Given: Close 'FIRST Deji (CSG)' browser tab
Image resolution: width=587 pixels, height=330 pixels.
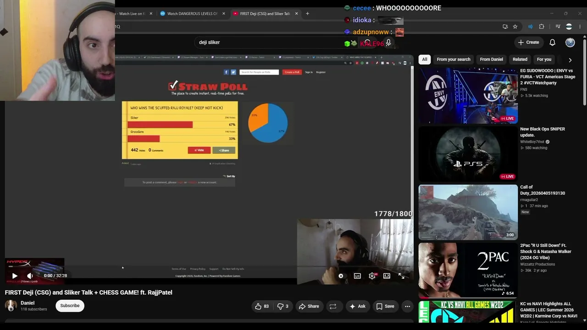Looking at the screenshot, I should click(296, 14).
